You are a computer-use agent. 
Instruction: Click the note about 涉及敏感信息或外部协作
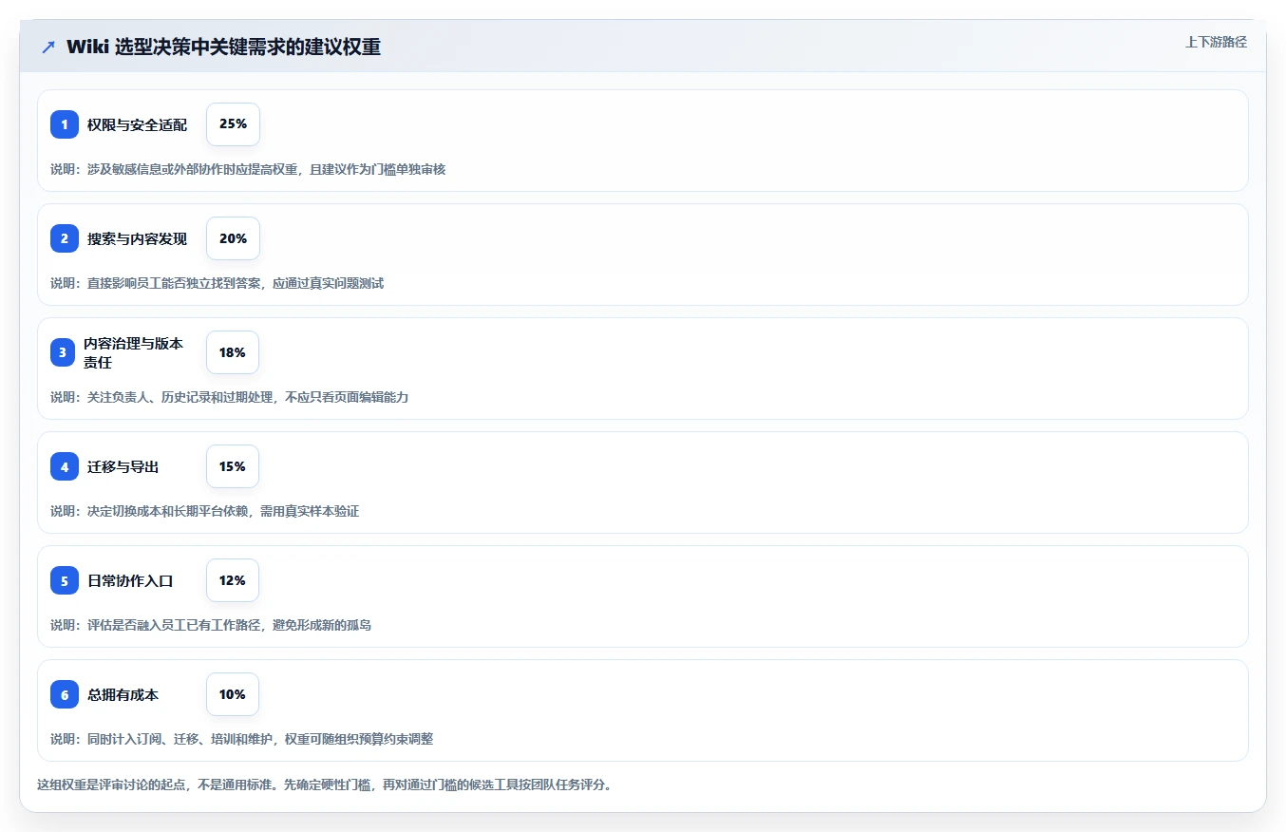(x=248, y=169)
